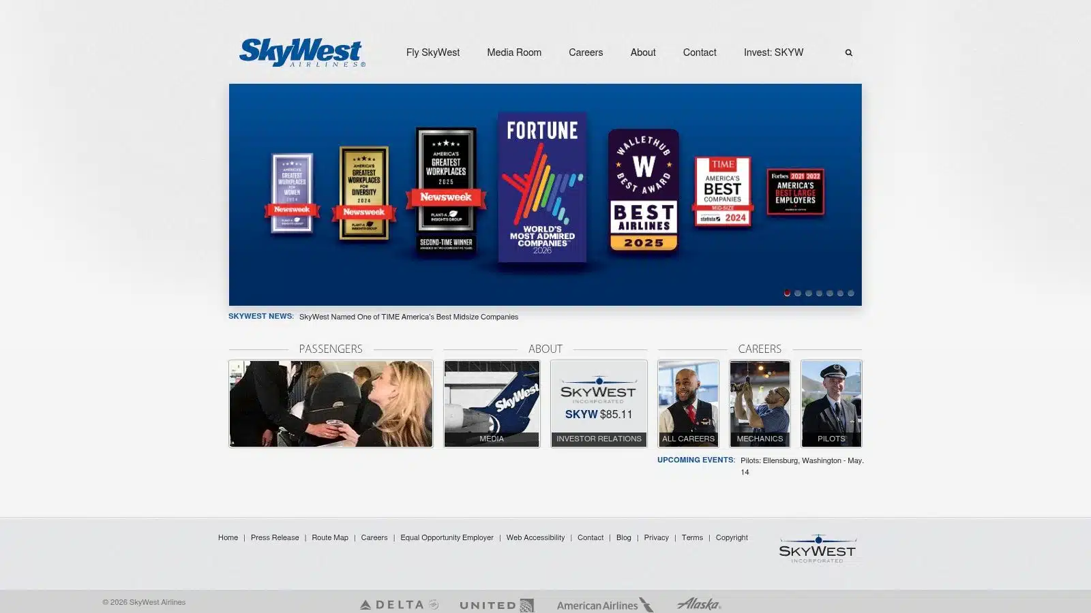This screenshot has height=613, width=1091.
Task: Click the UPCOMING EVENTS label
Action: [x=696, y=460]
